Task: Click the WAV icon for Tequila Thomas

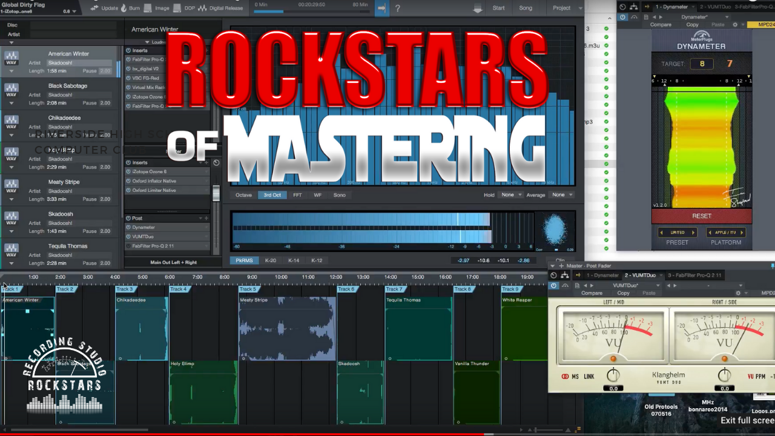Action: 11,251
